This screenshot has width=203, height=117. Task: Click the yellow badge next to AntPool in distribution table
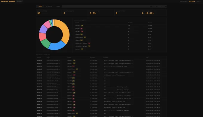82,49
